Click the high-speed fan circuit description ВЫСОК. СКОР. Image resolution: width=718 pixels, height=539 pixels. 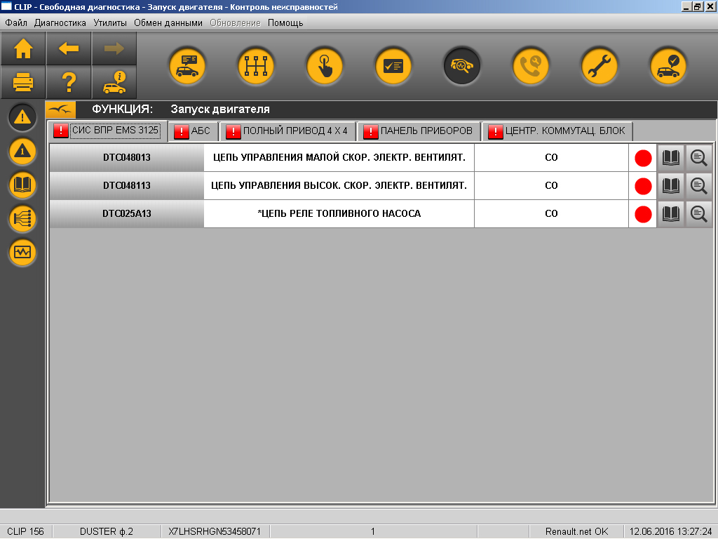coord(339,185)
